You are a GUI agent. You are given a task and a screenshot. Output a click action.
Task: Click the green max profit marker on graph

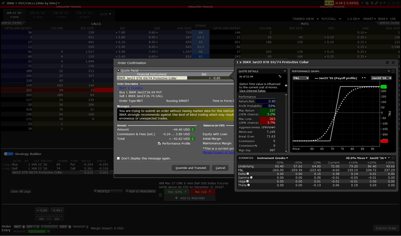click(383, 87)
